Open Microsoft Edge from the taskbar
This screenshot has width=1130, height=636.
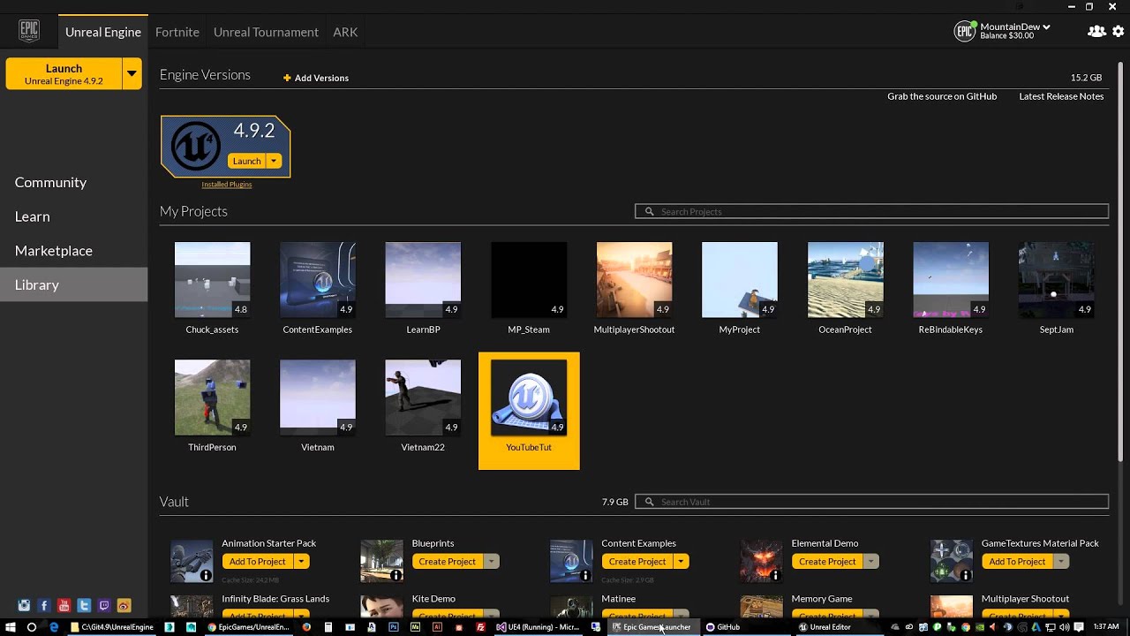54,627
